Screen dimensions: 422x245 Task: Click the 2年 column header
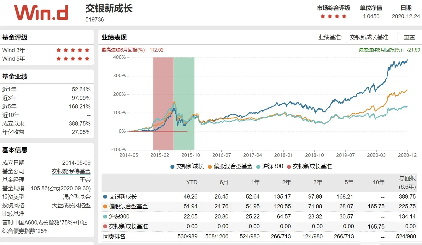[x=286, y=182]
